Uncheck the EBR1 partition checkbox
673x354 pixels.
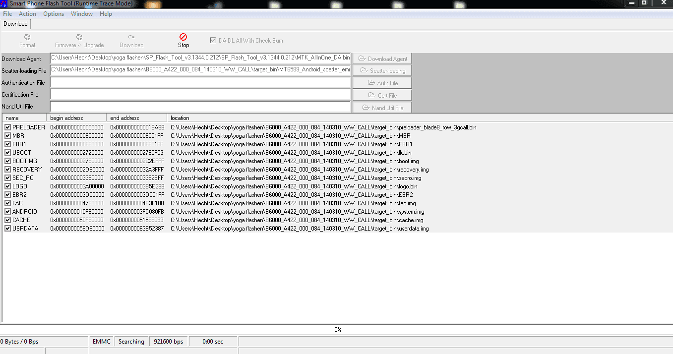coord(7,144)
